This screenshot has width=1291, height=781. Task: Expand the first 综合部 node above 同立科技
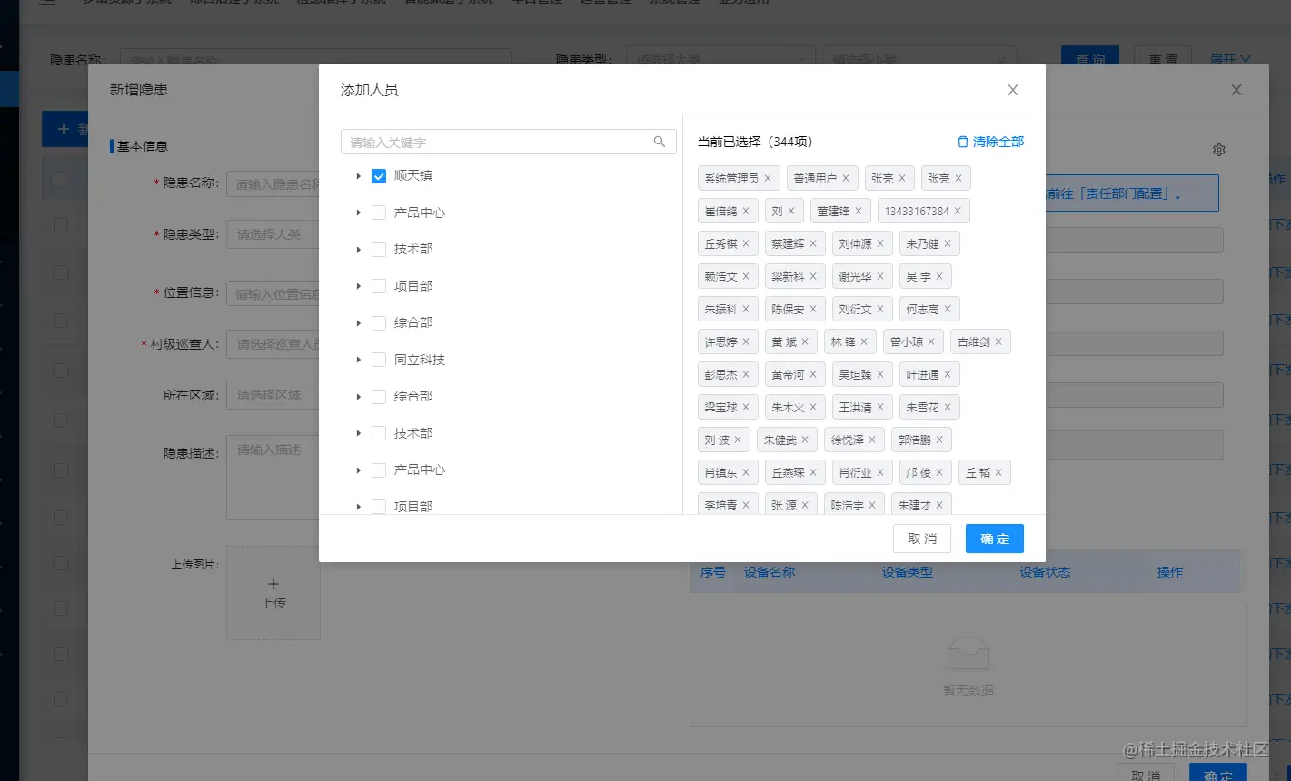pos(359,322)
